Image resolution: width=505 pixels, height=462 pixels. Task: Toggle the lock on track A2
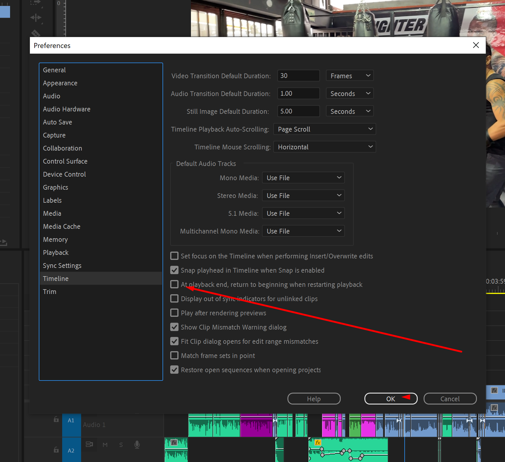[x=56, y=450]
